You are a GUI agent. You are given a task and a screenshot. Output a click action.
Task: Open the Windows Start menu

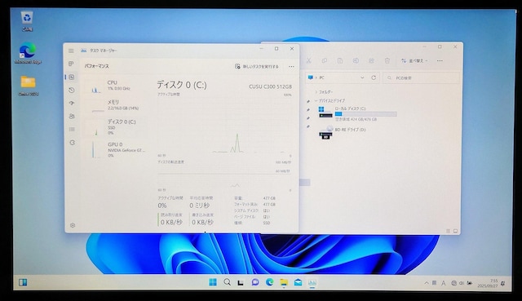point(213,282)
